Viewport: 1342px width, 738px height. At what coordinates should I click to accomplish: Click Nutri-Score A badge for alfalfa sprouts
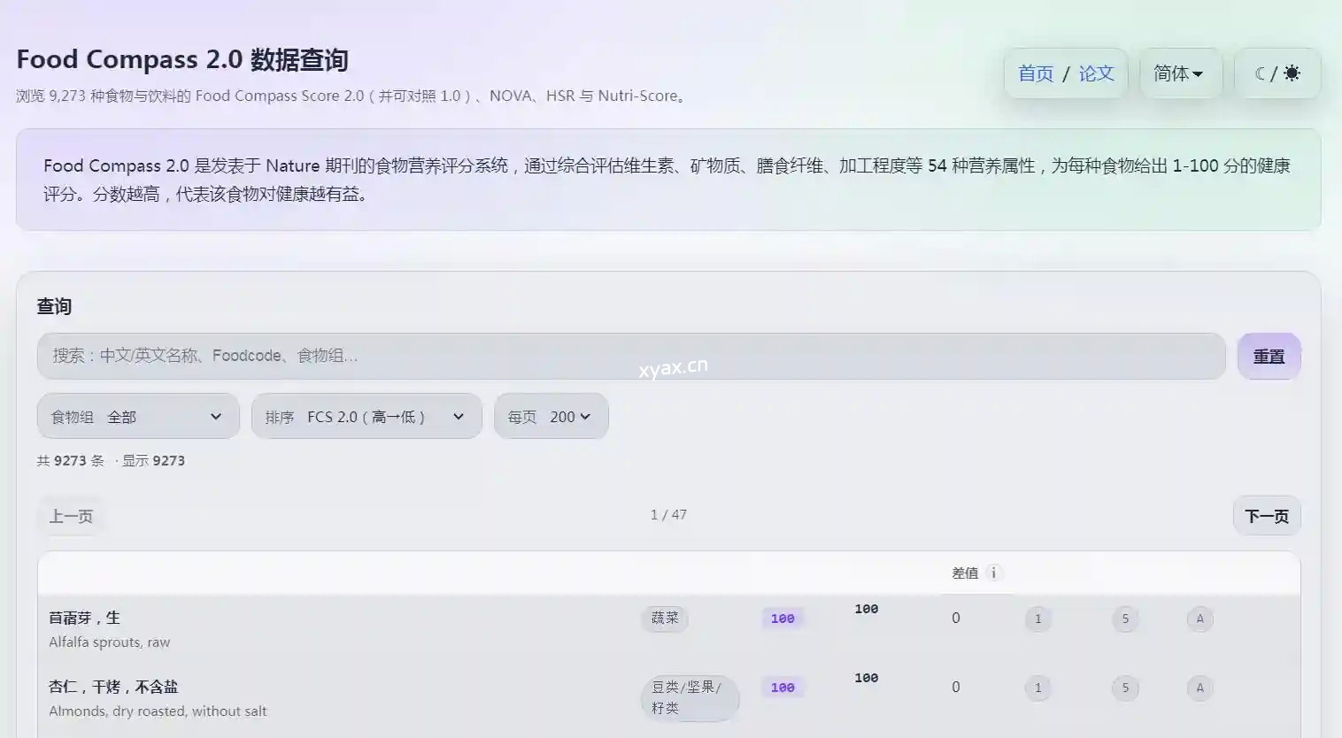point(1199,619)
